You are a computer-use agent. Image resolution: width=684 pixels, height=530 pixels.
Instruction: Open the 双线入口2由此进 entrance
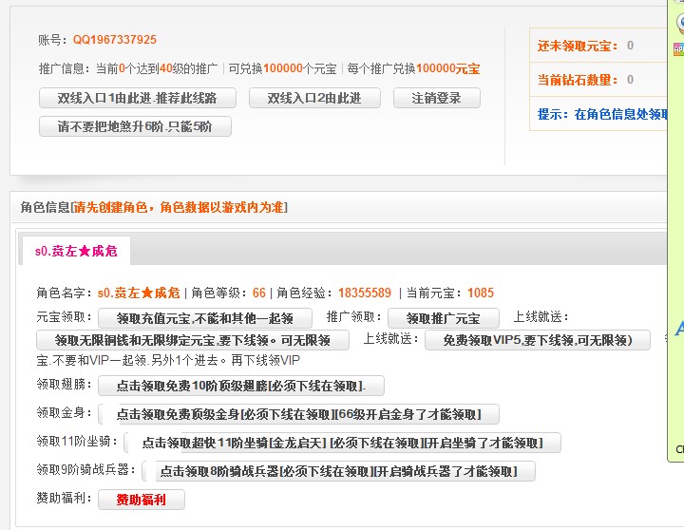coord(314,98)
